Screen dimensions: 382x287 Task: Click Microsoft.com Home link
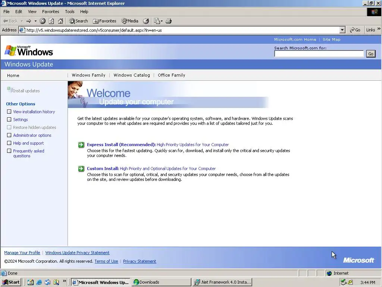[x=295, y=39]
